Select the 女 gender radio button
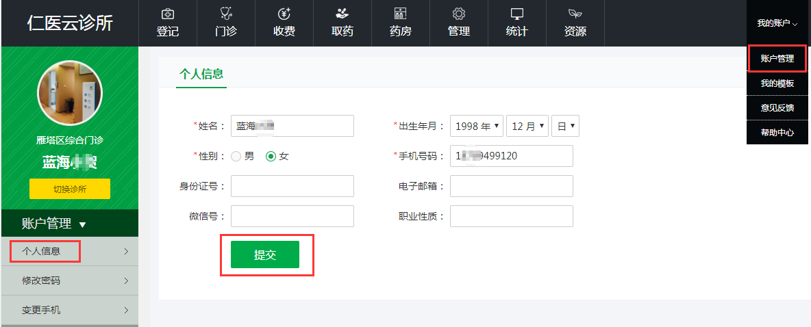Viewport: 811px width, 327px height. coord(271,156)
